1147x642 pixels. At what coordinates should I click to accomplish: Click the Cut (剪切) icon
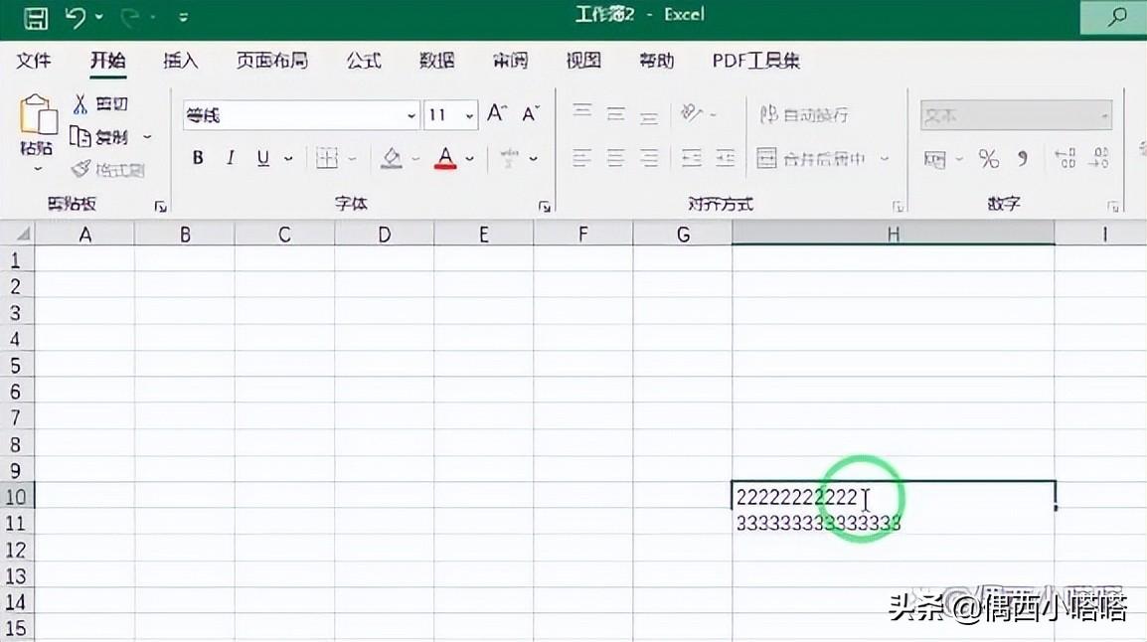pos(83,102)
